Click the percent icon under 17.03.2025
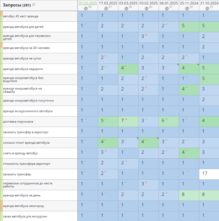Image resolution: width=219 pixels, height=221 pixels. tap(106, 8)
